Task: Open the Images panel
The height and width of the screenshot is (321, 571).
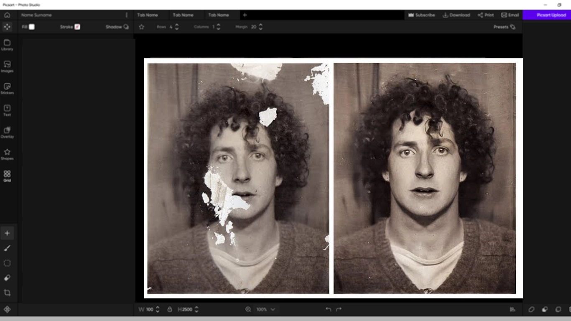Action: tap(7, 66)
